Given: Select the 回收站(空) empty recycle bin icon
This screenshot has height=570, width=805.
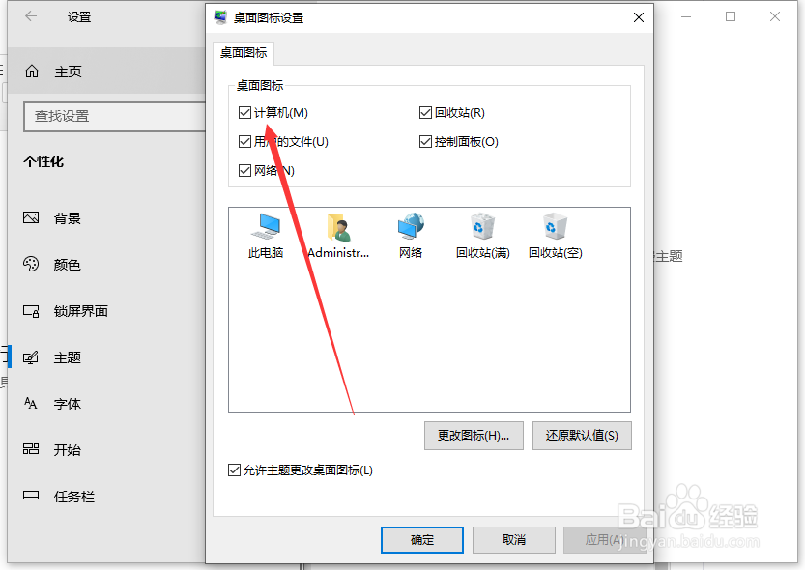Looking at the screenshot, I should (x=555, y=237).
